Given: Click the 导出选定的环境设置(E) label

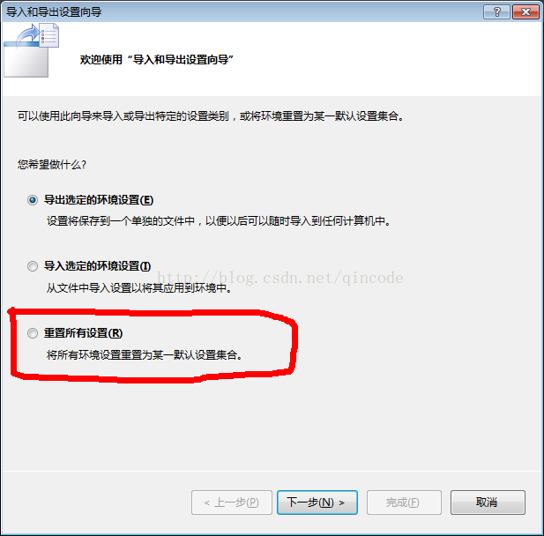Looking at the screenshot, I should click(x=99, y=200).
